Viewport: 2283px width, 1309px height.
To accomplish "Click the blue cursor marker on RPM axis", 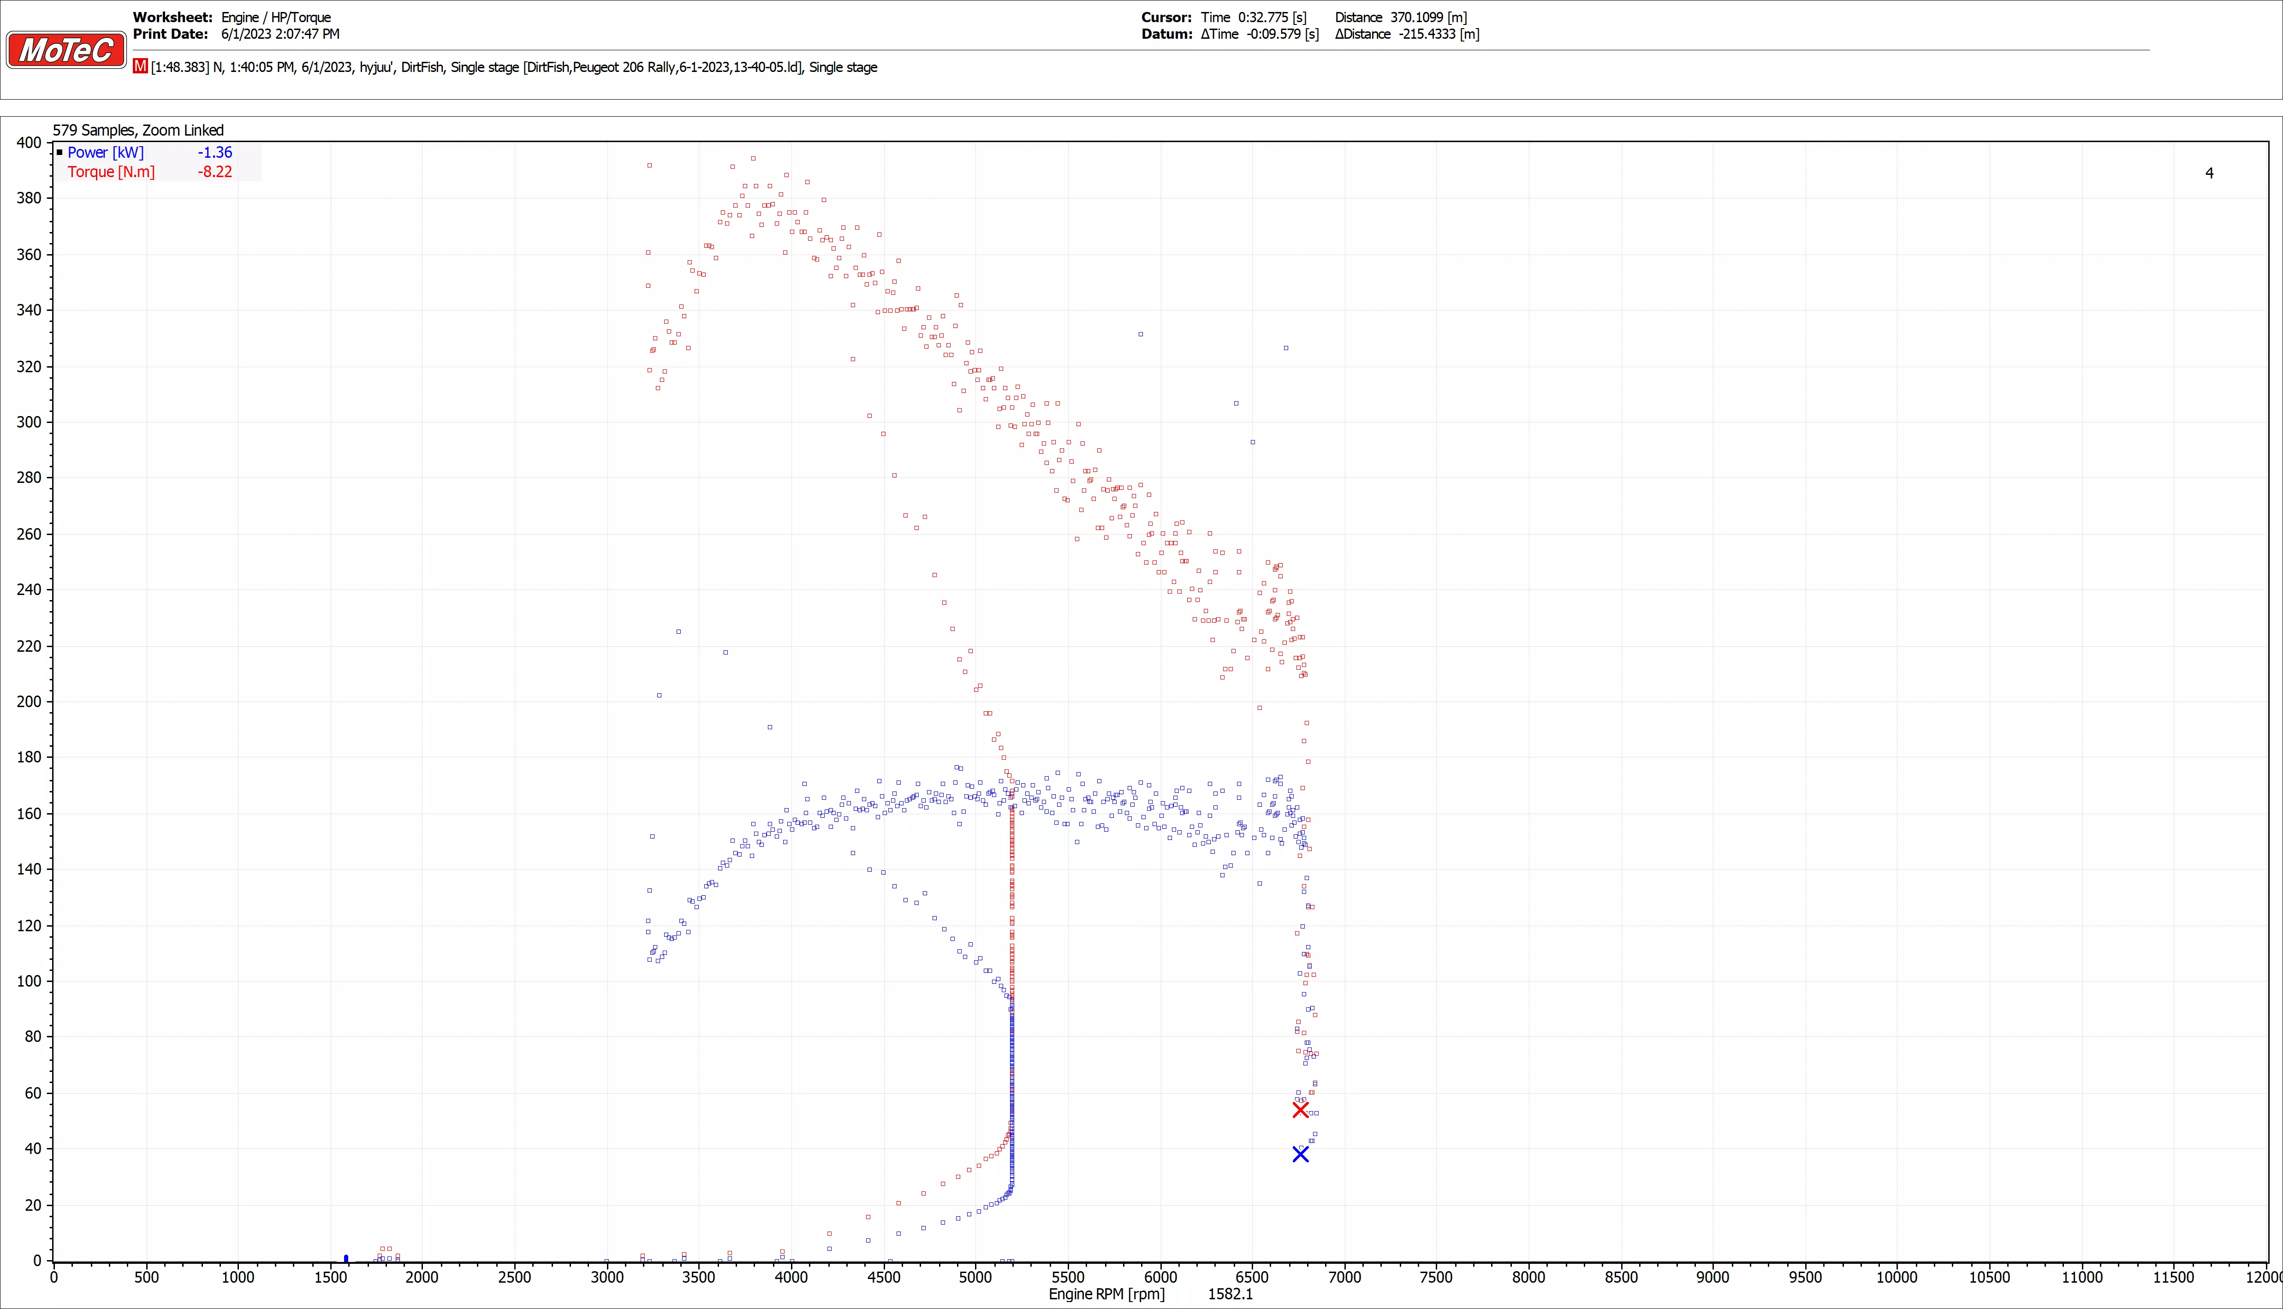I will [346, 1259].
